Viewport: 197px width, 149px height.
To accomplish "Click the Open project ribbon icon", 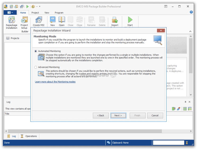I will pyautogui.click(x=62, y=21).
